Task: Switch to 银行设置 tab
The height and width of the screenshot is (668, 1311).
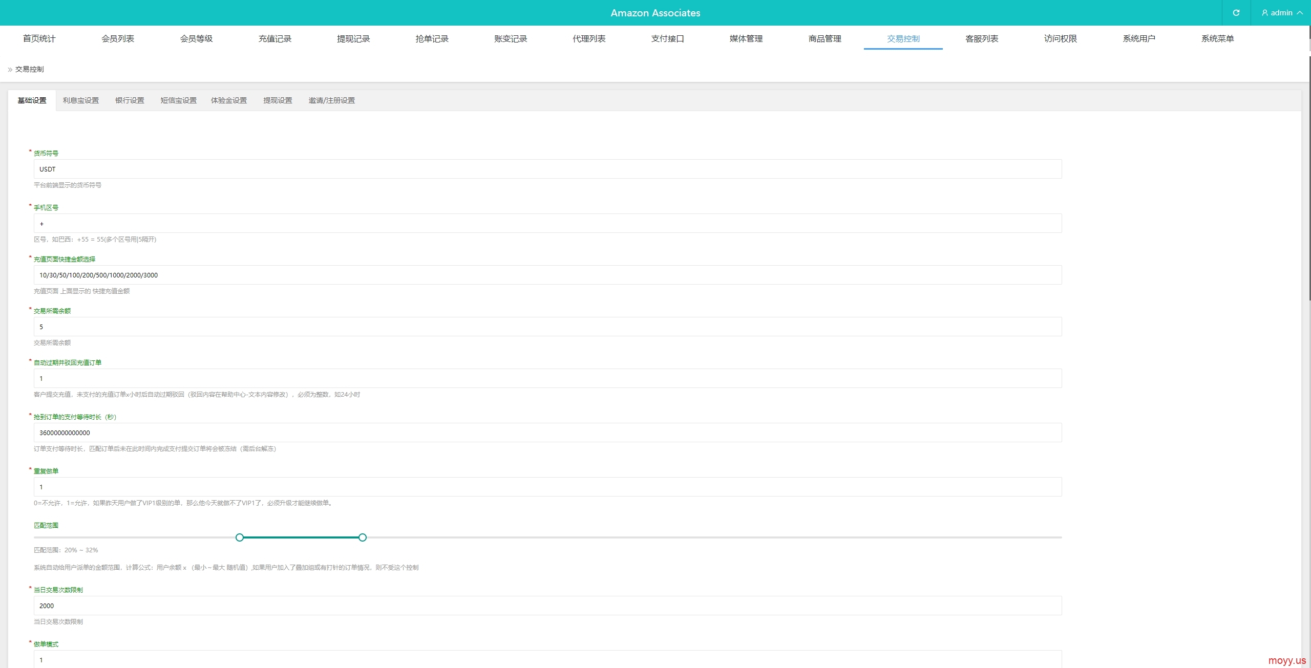Action: click(130, 100)
